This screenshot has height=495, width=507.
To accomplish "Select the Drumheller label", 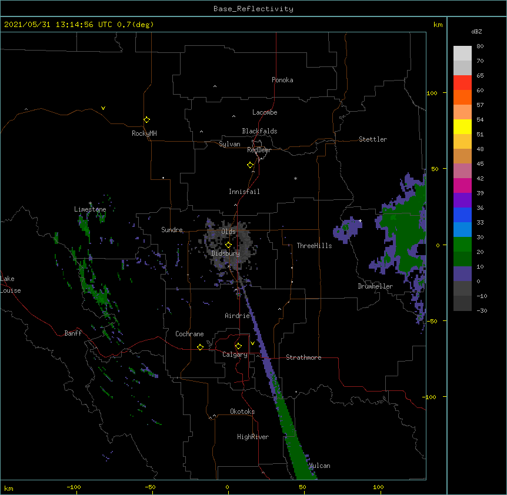I will [x=375, y=286].
